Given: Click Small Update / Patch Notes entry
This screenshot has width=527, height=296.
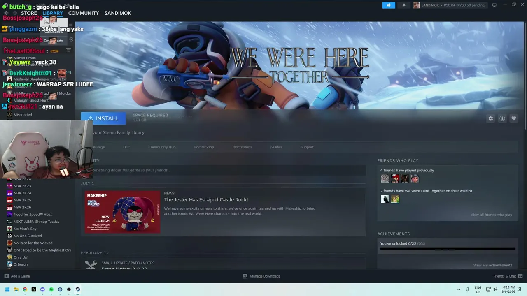Looking at the screenshot, I should point(128,263).
